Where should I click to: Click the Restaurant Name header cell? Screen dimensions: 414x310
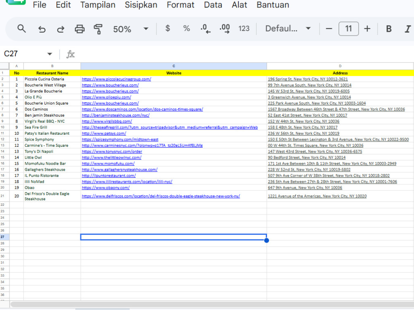click(52, 73)
